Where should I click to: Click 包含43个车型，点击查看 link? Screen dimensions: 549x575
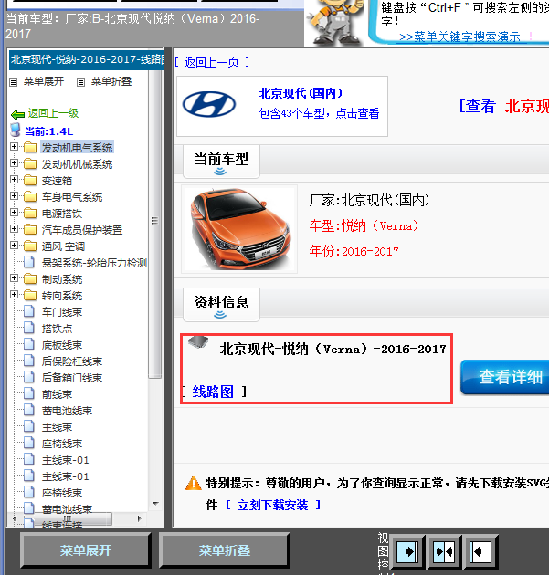[x=320, y=113]
